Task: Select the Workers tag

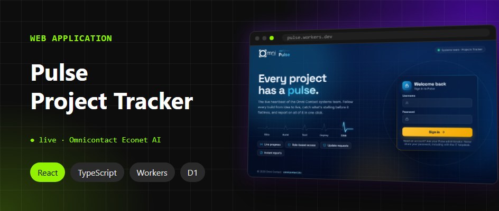Action: 152,172
